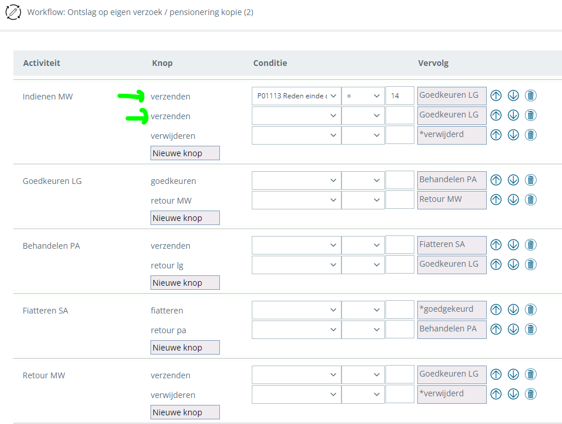
Task: Move Goedkeuren LG goedkeuren row down
Action: 513,180
